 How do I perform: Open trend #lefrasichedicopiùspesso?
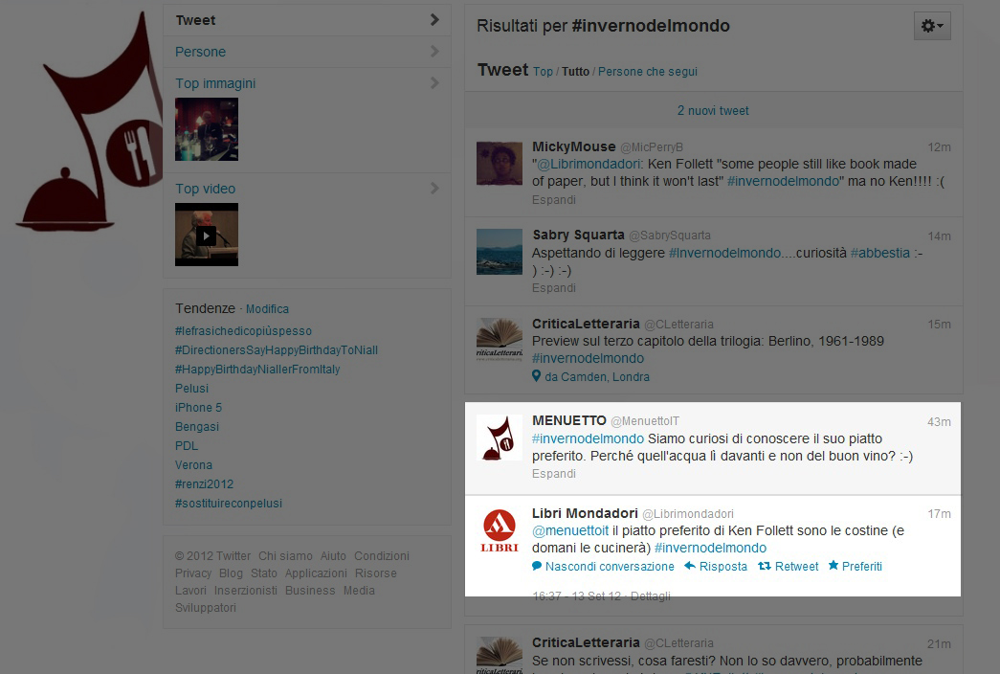[244, 331]
